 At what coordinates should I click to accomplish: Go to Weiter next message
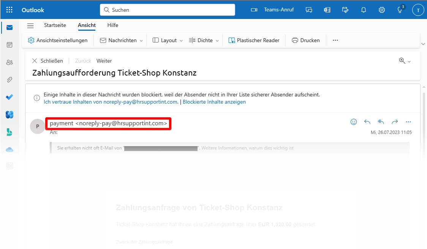(104, 61)
